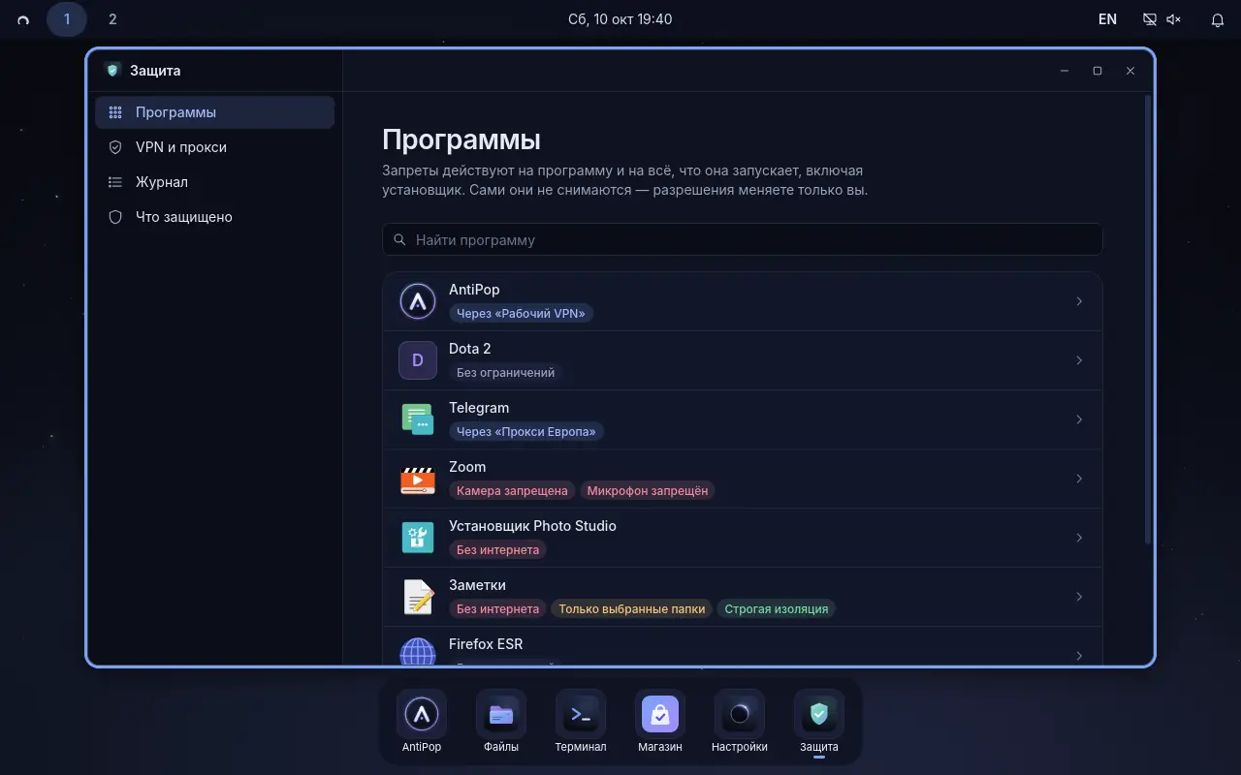Click the search magnifier icon
This screenshot has width=1241, height=775.
click(x=400, y=239)
